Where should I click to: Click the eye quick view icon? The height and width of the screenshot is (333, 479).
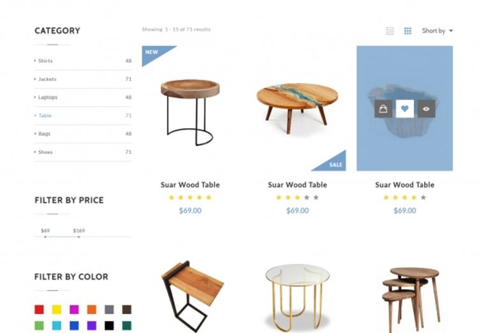pos(426,109)
